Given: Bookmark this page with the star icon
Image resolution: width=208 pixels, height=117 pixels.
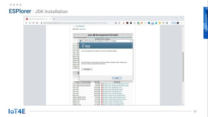Looking at the screenshot, I should point(119,23).
